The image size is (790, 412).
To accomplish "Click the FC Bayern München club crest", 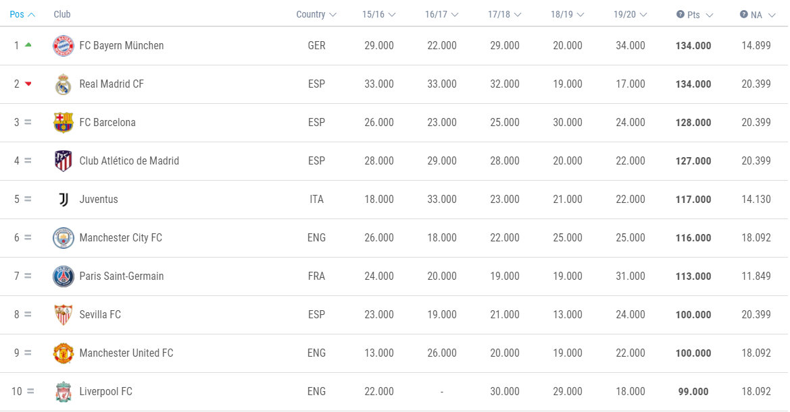I will pos(64,46).
